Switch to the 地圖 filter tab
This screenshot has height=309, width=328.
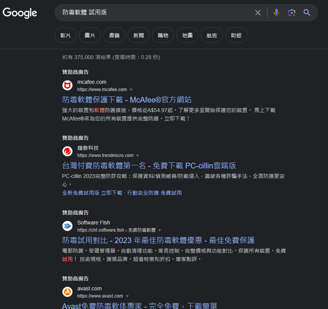point(187,35)
